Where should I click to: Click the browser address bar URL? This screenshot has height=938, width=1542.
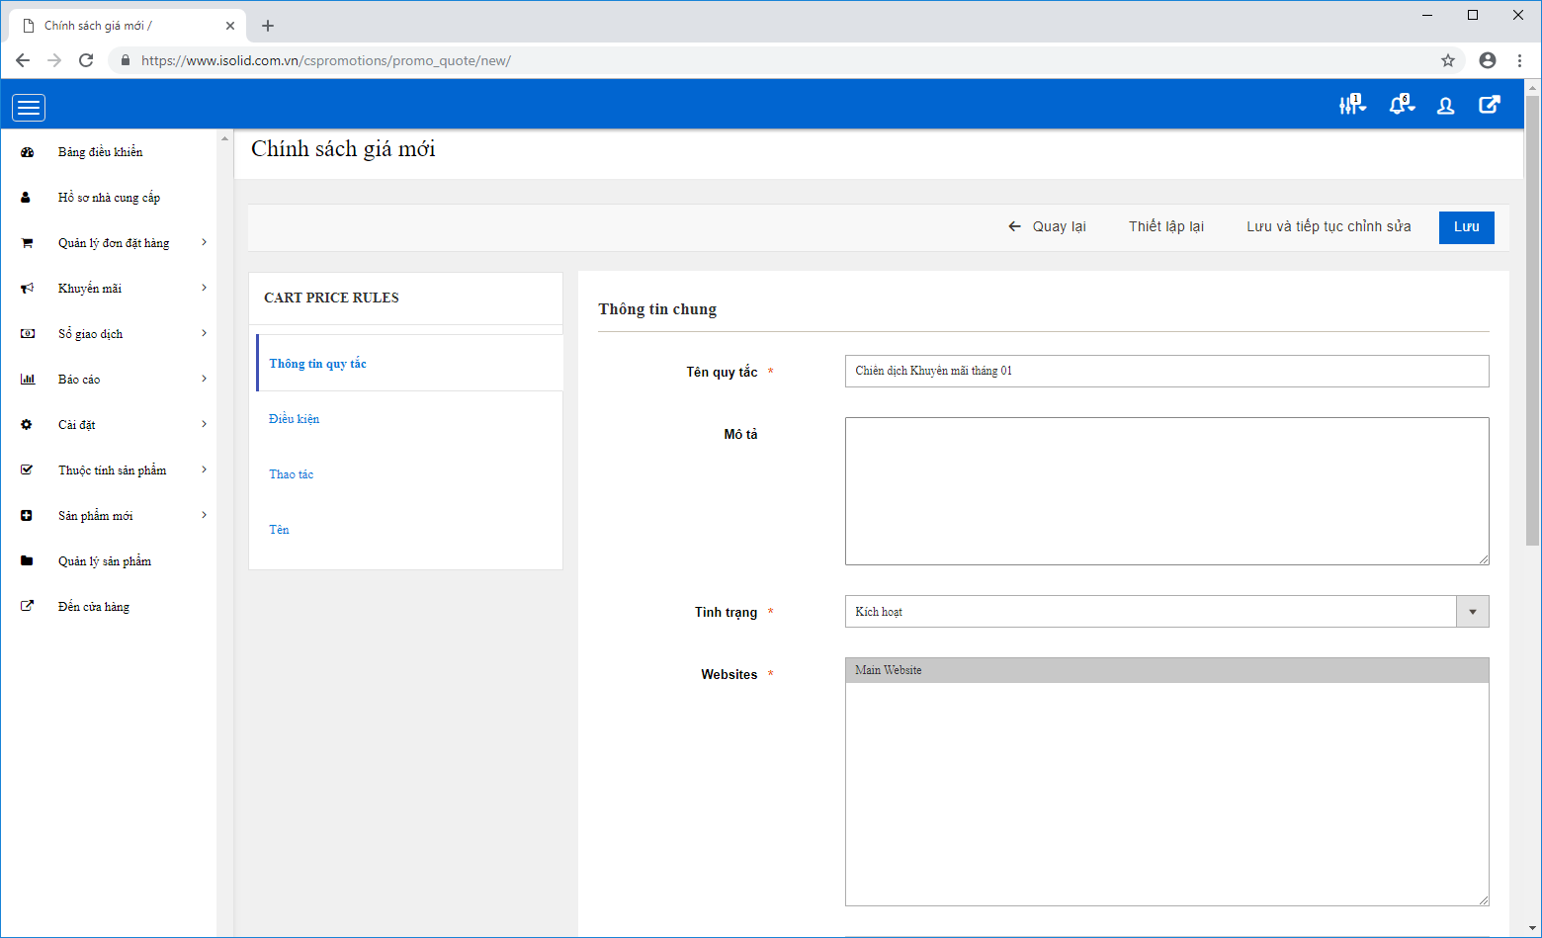click(x=326, y=60)
